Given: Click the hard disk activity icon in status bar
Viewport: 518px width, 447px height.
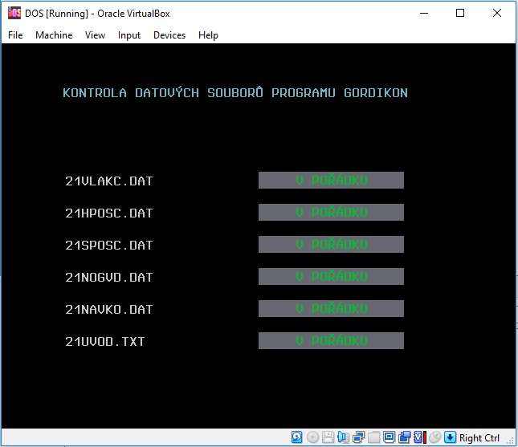Looking at the screenshot, I should coord(297,437).
